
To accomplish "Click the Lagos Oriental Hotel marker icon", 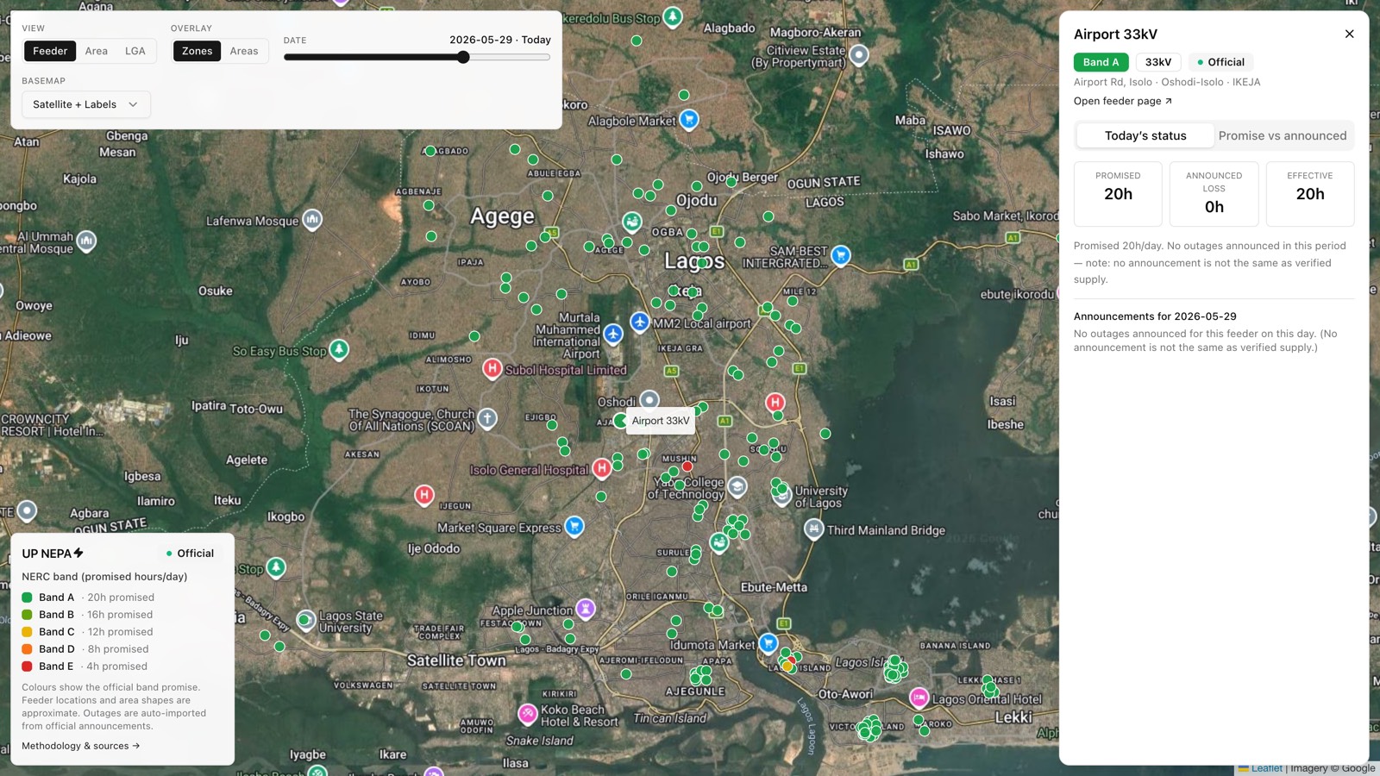I will 919,697.
